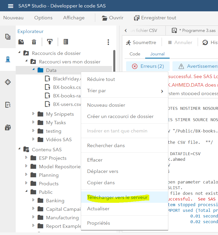Click the Explorer vertical scrollbar
The width and height of the screenshot is (218, 235).
coord(114,61)
